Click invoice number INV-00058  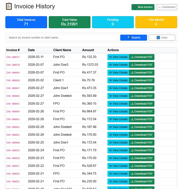(x=13, y=158)
